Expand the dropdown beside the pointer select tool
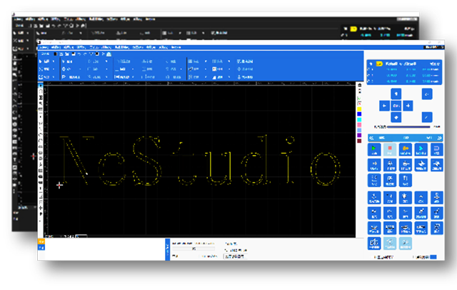Image resolution: width=457 pixels, height=290 pixels. click(x=54, y=62)
